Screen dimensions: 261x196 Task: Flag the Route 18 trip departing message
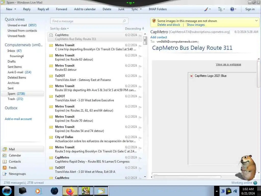point(140,87)
